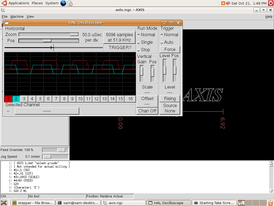Viewport: 274px width, 206px height.
Task: Click the red power/logout icon
Action: (271, 3)
